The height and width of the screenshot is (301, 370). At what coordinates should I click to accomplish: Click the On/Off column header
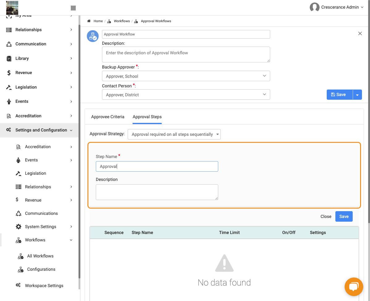tap(289, 233)
